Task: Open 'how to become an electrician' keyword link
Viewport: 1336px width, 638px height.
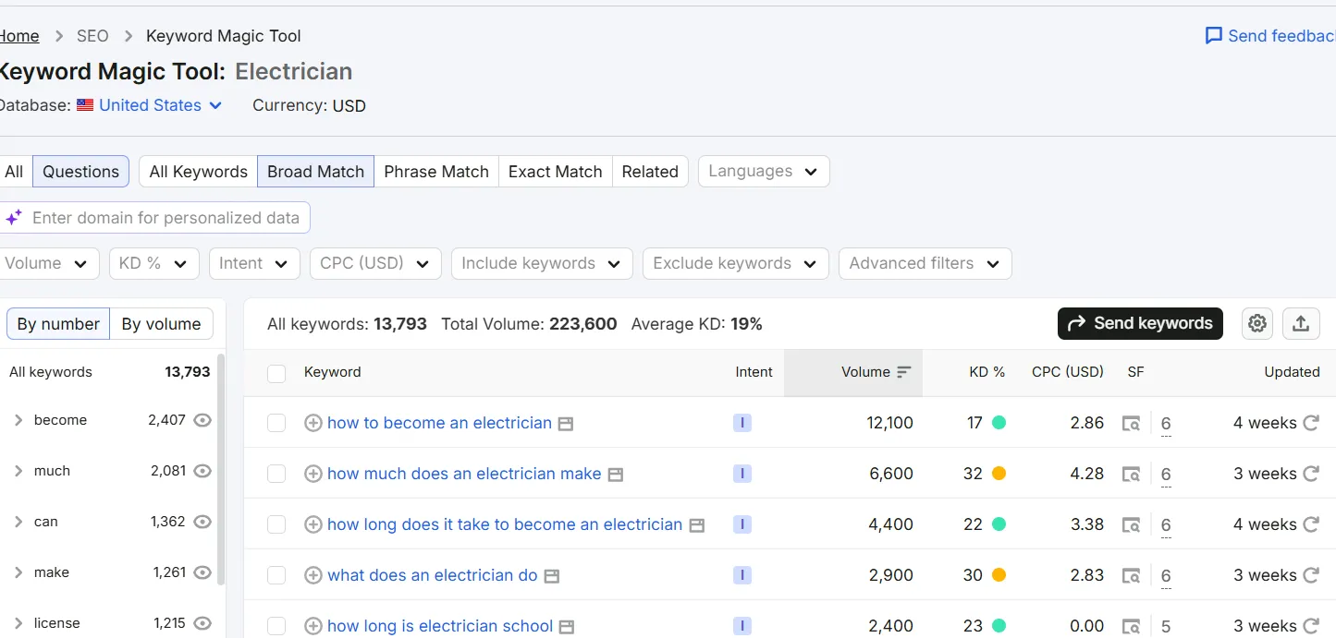Action: [x=439, y=423]
